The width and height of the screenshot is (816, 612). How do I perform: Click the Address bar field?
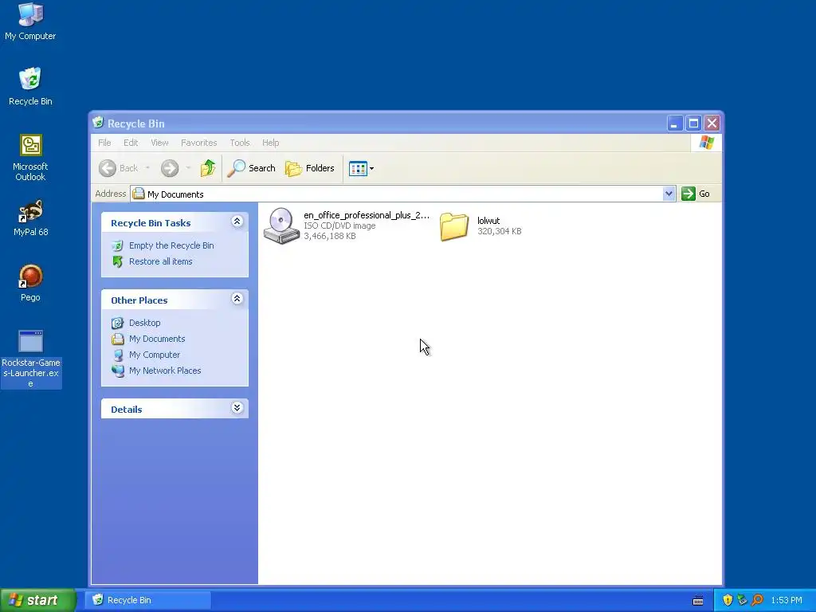click(397, 194)
